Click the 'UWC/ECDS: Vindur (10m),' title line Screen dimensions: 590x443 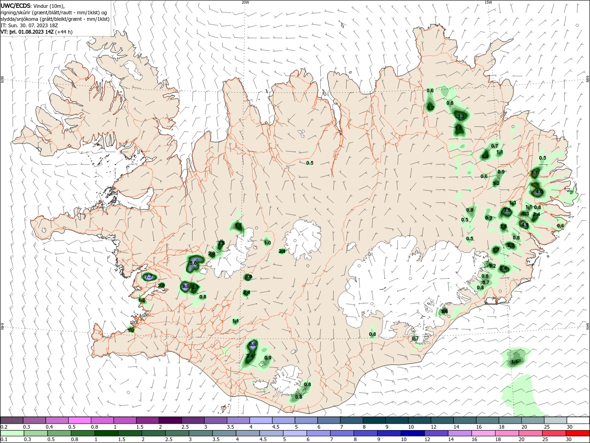coord(33,6)
